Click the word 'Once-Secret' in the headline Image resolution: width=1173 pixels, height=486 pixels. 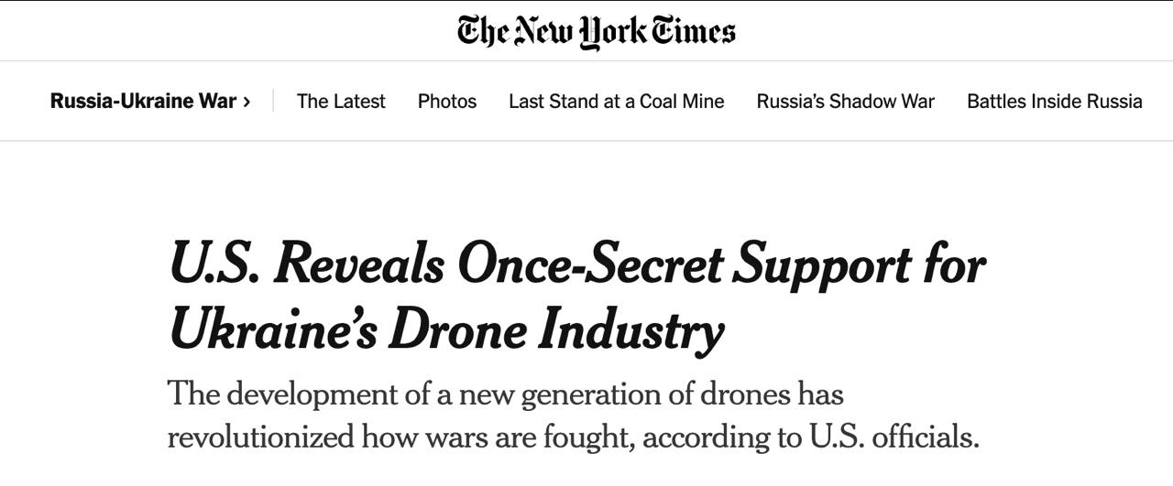tap(589, 265)
